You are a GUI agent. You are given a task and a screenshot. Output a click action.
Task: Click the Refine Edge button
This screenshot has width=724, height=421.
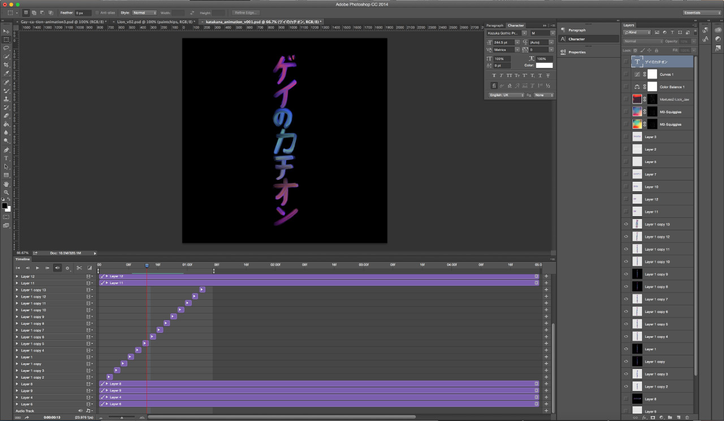(x=245, y=12)
